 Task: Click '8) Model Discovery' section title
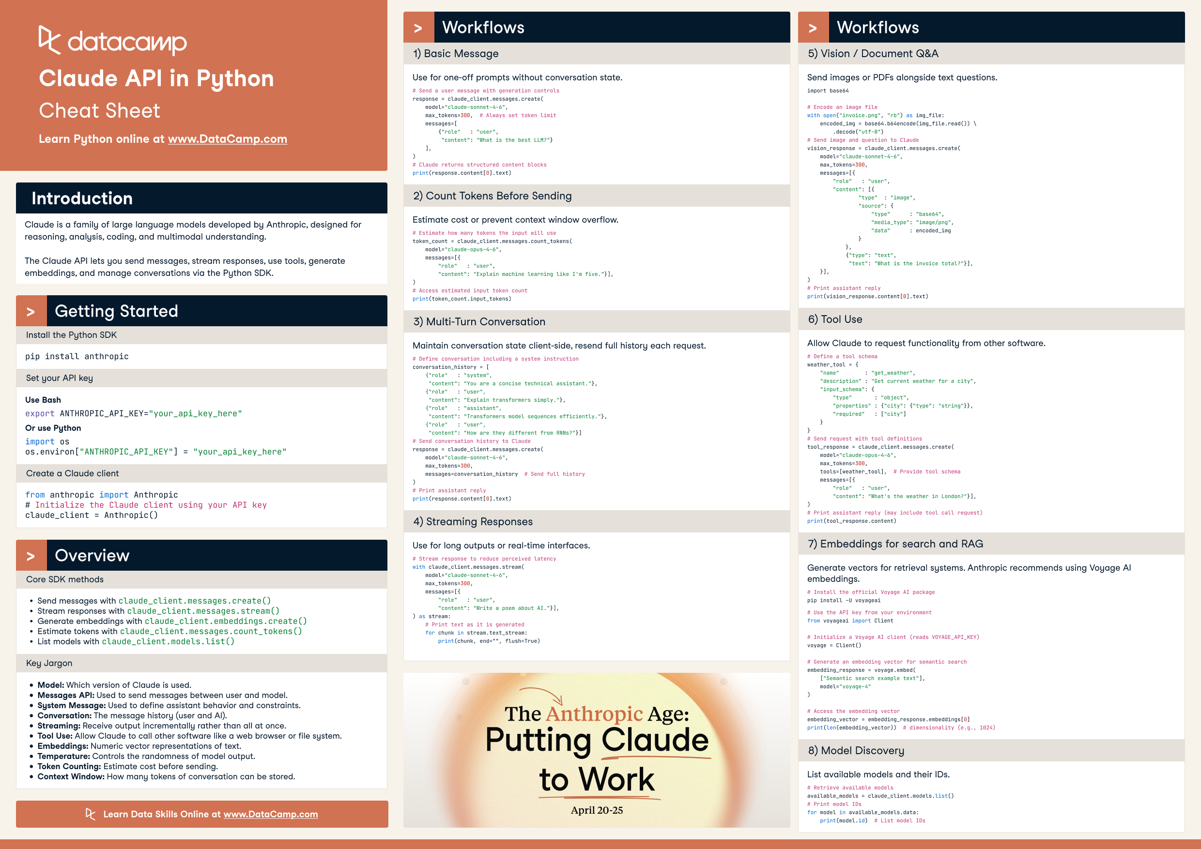pyautogui.click(x=856, y=751)
